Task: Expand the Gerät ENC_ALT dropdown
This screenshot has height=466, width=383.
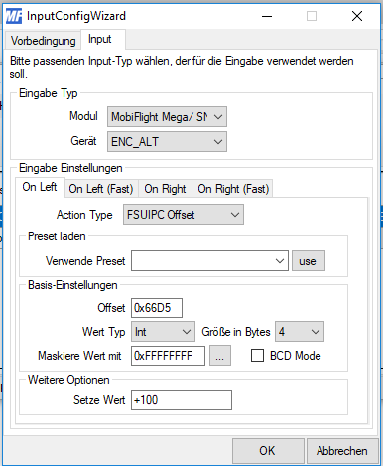Action: tap(167, 142)
